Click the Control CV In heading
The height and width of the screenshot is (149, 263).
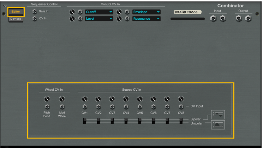click(110, 4)
